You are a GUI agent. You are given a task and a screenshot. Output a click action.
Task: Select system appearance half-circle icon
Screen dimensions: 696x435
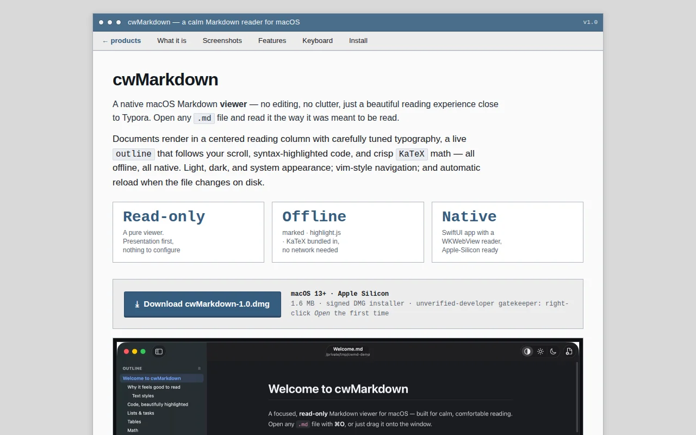(527, 351)
